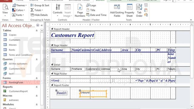Open the Controls gallery

click(58, 10)
